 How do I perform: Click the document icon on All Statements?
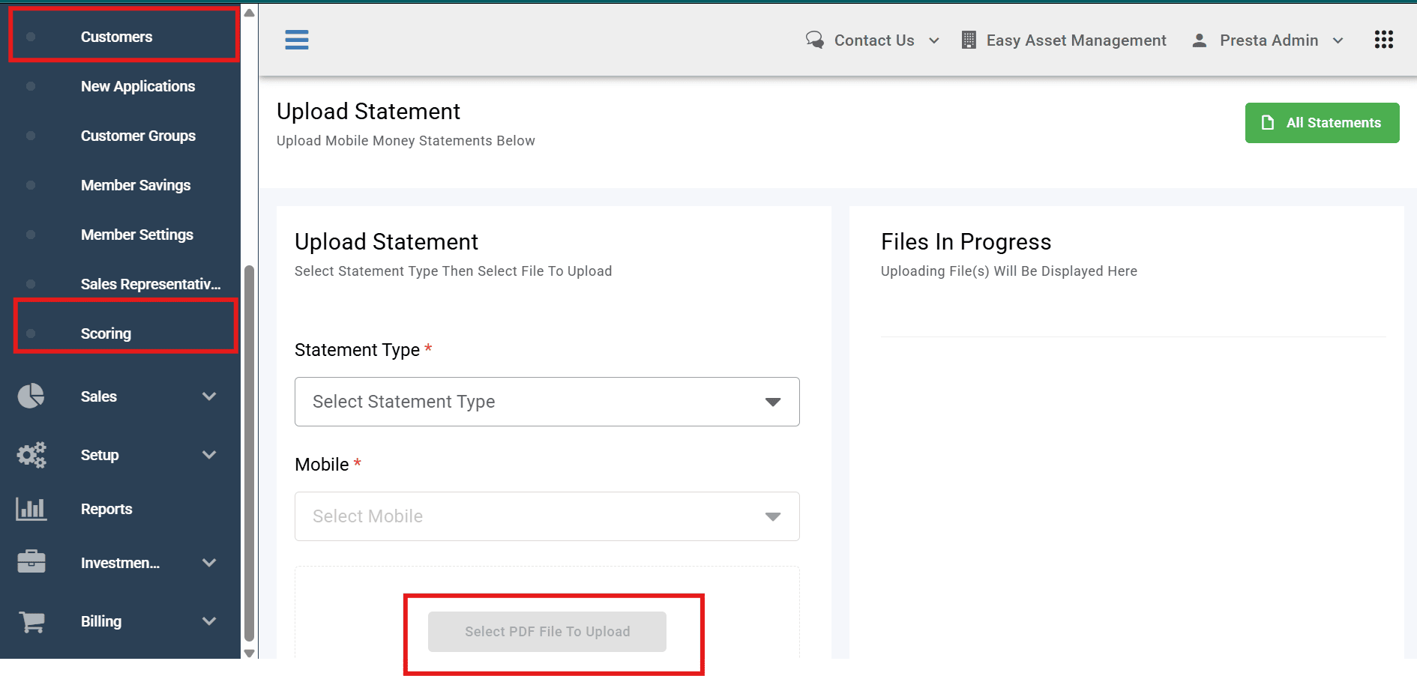click(1268, 122)
